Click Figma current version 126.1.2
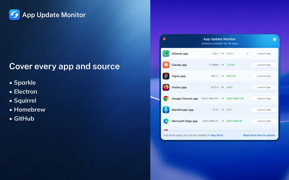Image resolution: width=289 pixels, height=180 pixels. click(x=214, y=76)
